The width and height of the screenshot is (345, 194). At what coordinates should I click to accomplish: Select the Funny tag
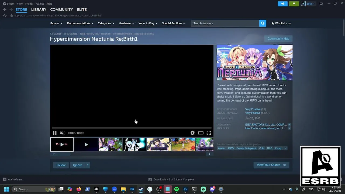pyautogui.click(x=278, y=148)
